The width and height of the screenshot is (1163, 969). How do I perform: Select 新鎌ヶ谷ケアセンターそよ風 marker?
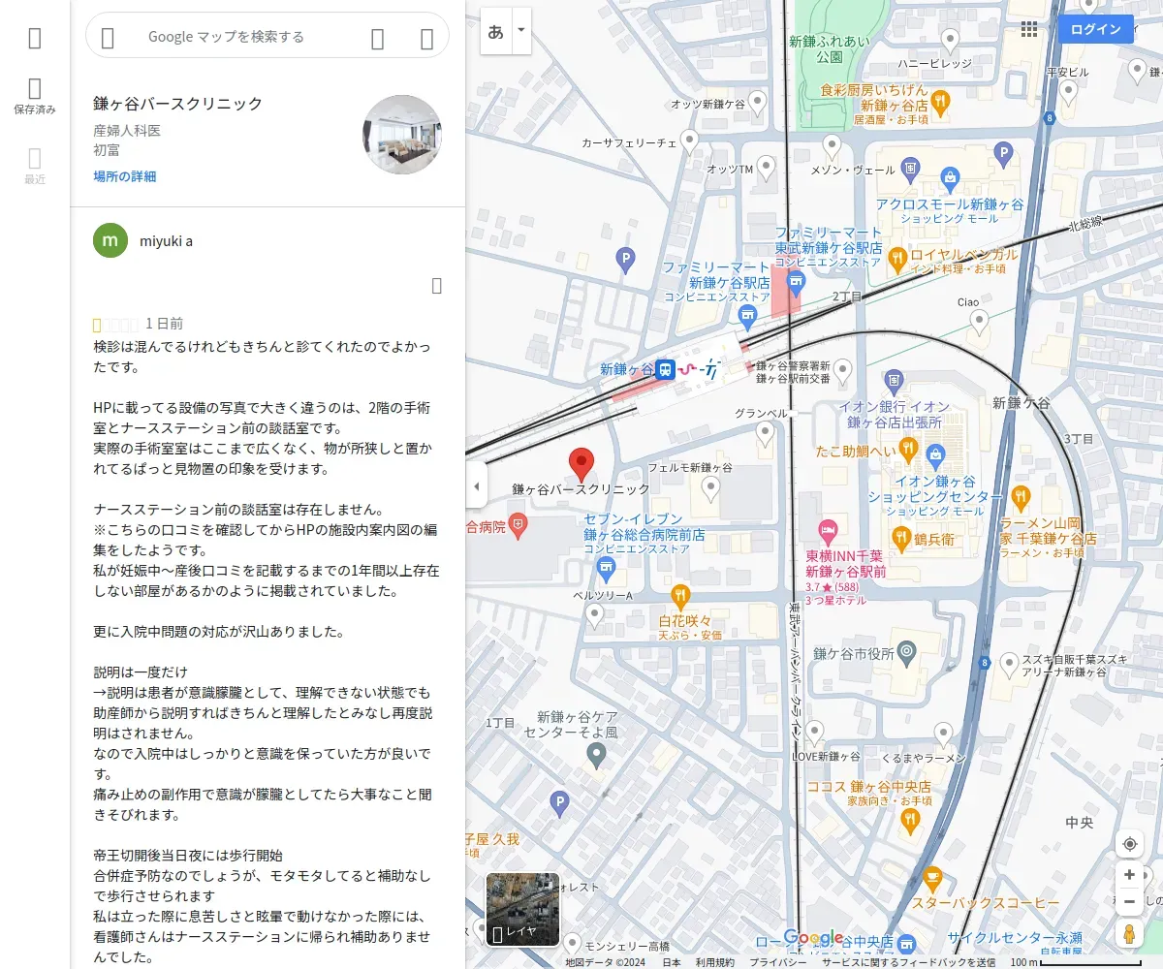[597, 752]
